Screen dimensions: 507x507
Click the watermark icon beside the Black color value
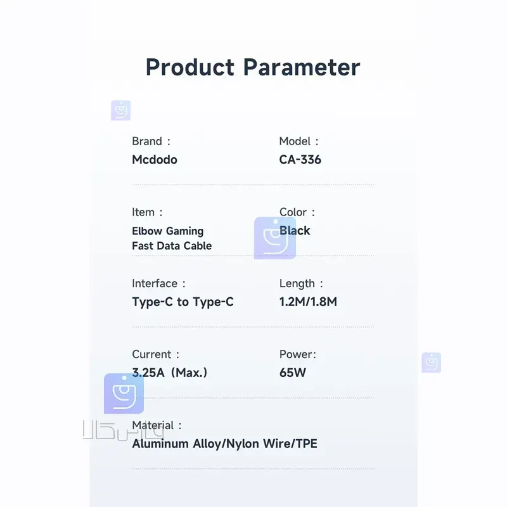(x=274, y=238)
